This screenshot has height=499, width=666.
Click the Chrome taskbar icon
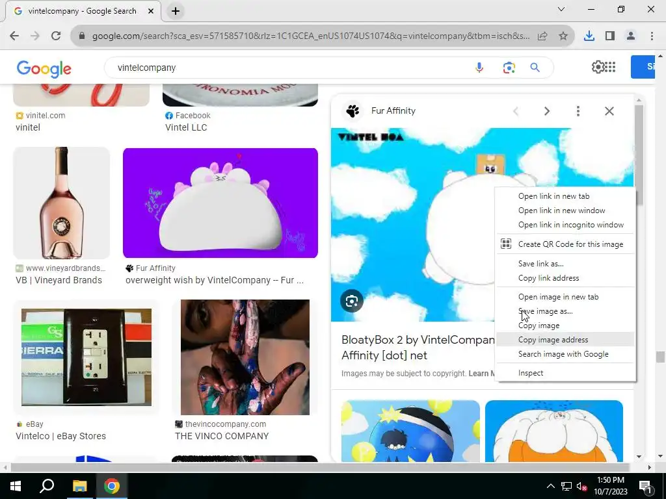(112, 486)
